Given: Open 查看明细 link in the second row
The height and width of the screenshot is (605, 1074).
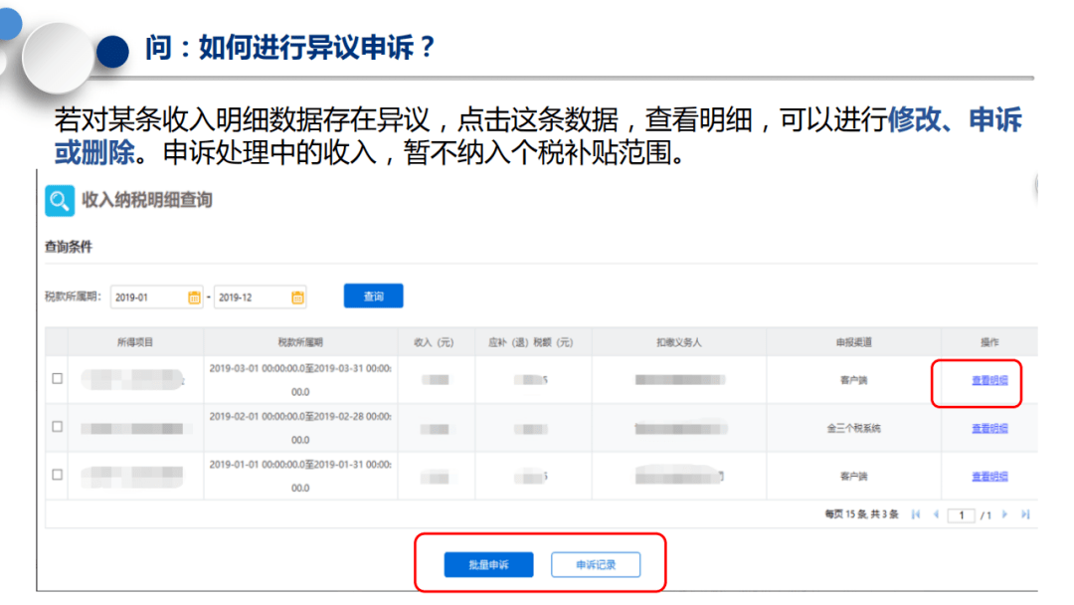Looking at the screenshot, I should (x=989, y=428).
